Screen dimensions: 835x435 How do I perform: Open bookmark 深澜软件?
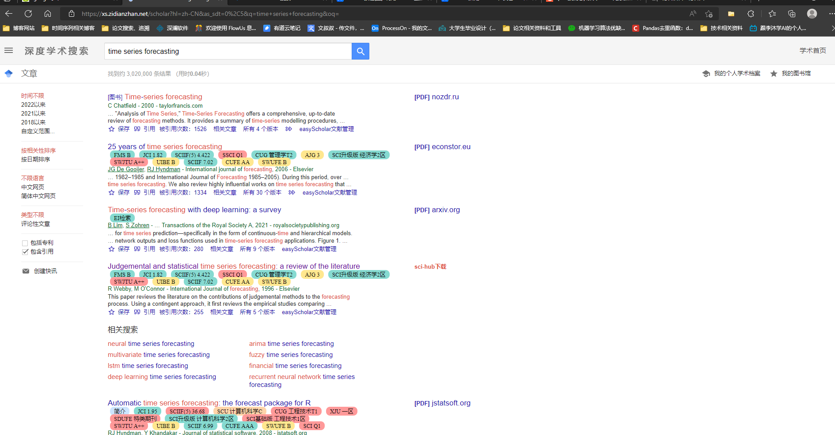click(x=172, y=28)
